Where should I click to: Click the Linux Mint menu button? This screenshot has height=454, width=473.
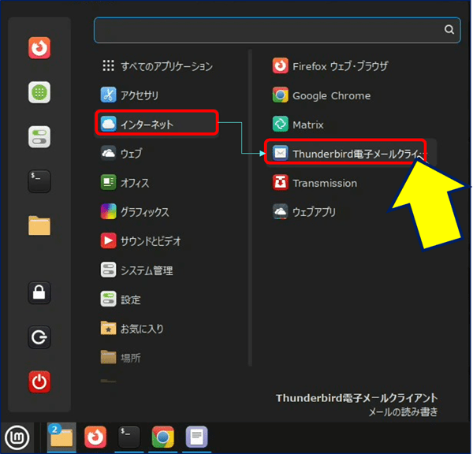pos(17,437)
